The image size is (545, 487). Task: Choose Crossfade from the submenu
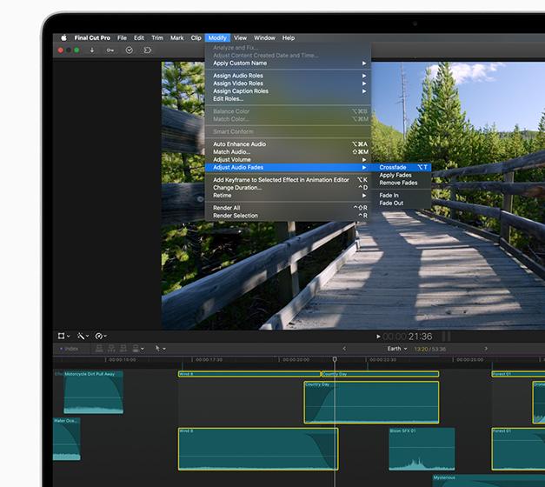tap(393, 167)
